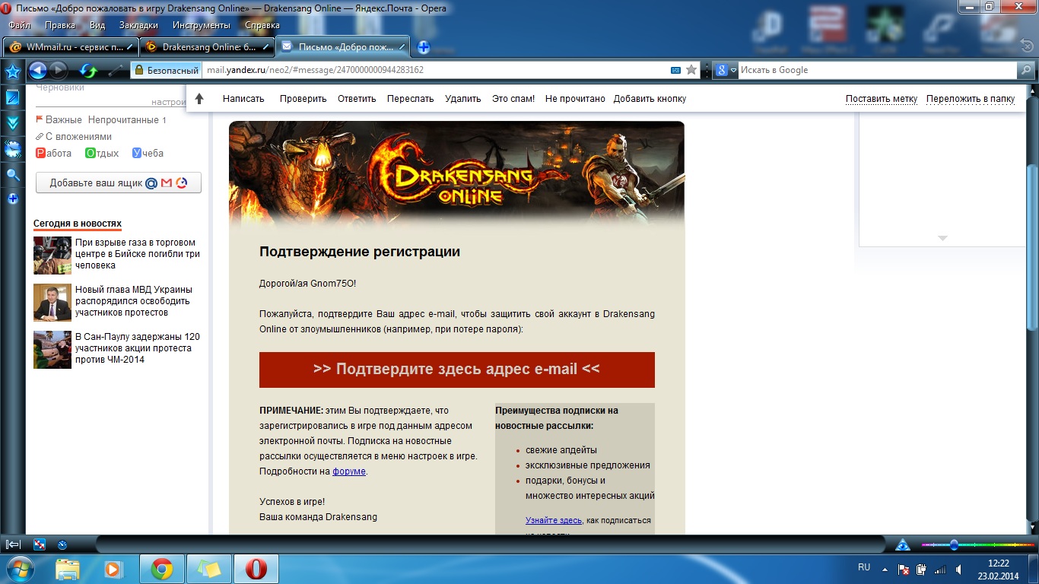Click Переслать to forward the message
Screen dimensions: 1039x584
[410, 99]
